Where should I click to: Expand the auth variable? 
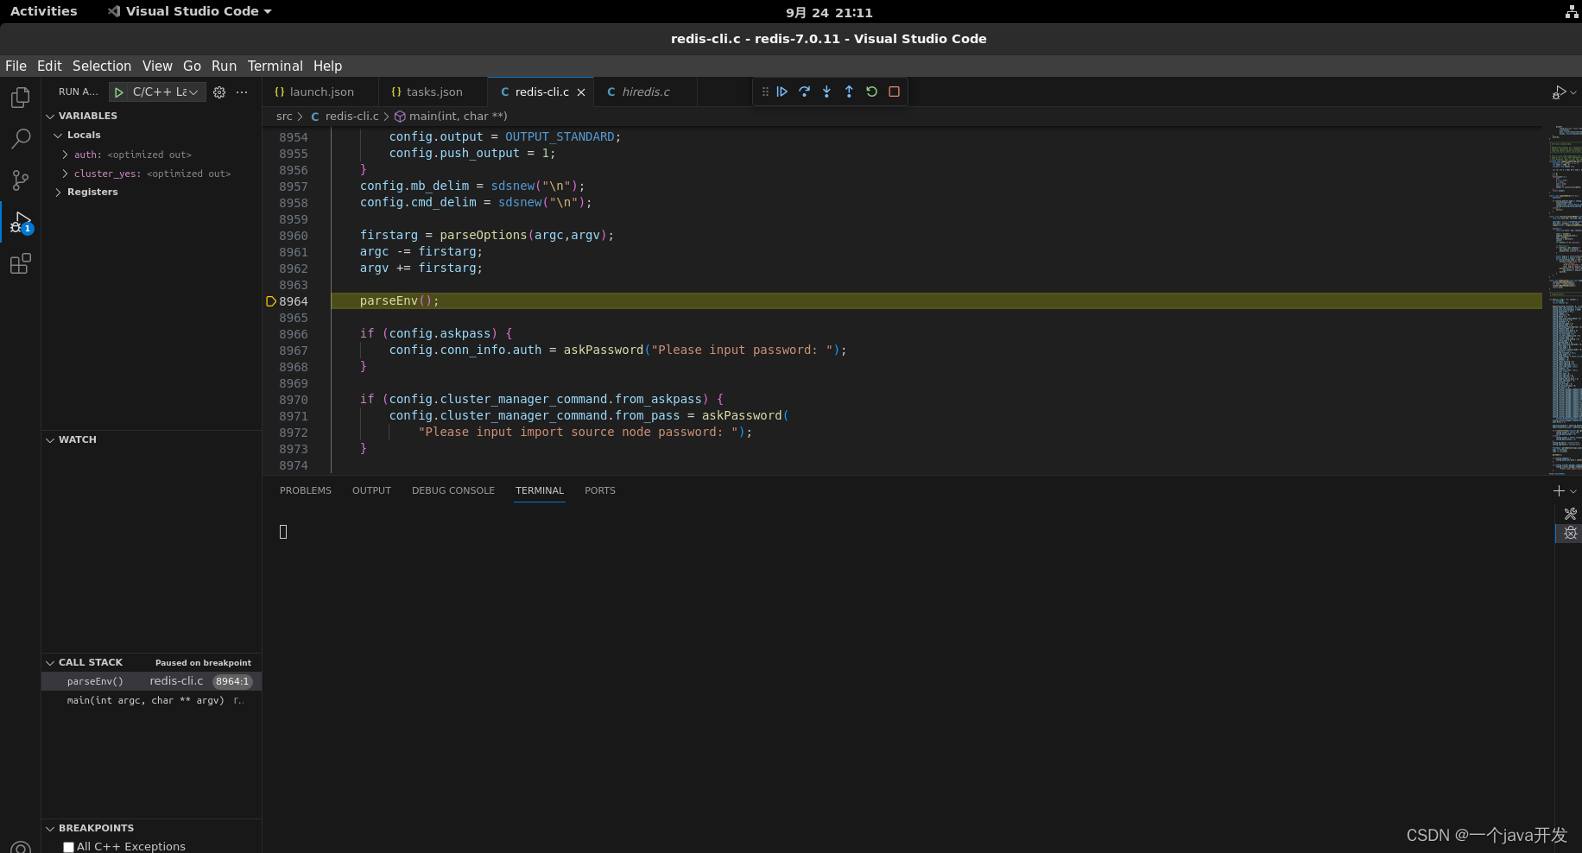point(65,155)
